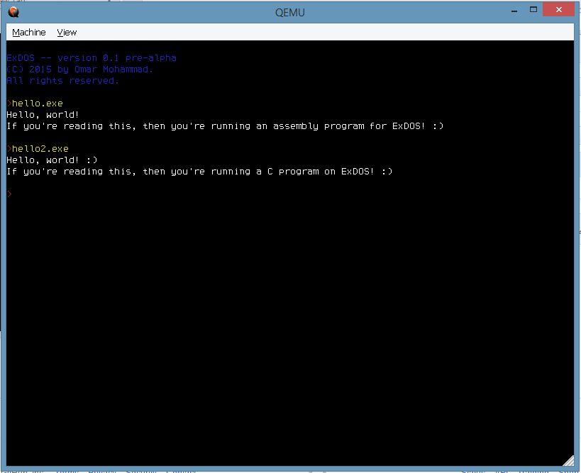This screenshot has width=581, height=473.
Task: Click the 'All rights reserved.' text
Action: (63, 81)
